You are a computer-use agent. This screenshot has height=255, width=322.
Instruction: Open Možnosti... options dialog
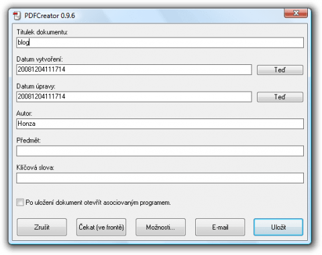pyautogui.click(x=160, y=227)
